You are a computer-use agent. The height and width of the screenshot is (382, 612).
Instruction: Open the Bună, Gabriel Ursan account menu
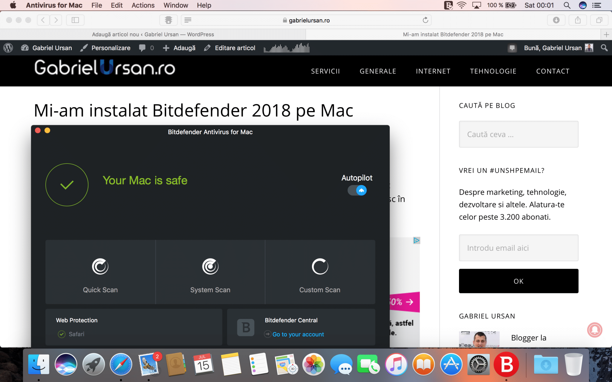point(559,48)
